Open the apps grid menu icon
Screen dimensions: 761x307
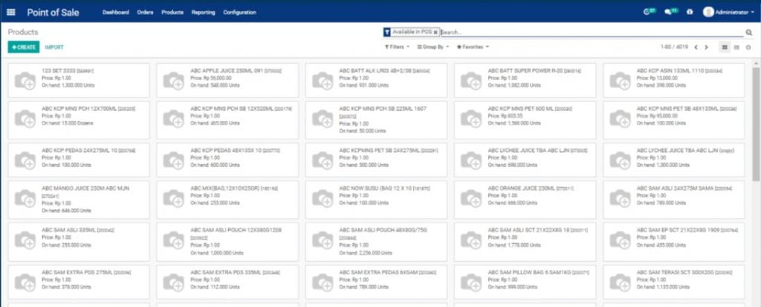[x=10, y=13]
